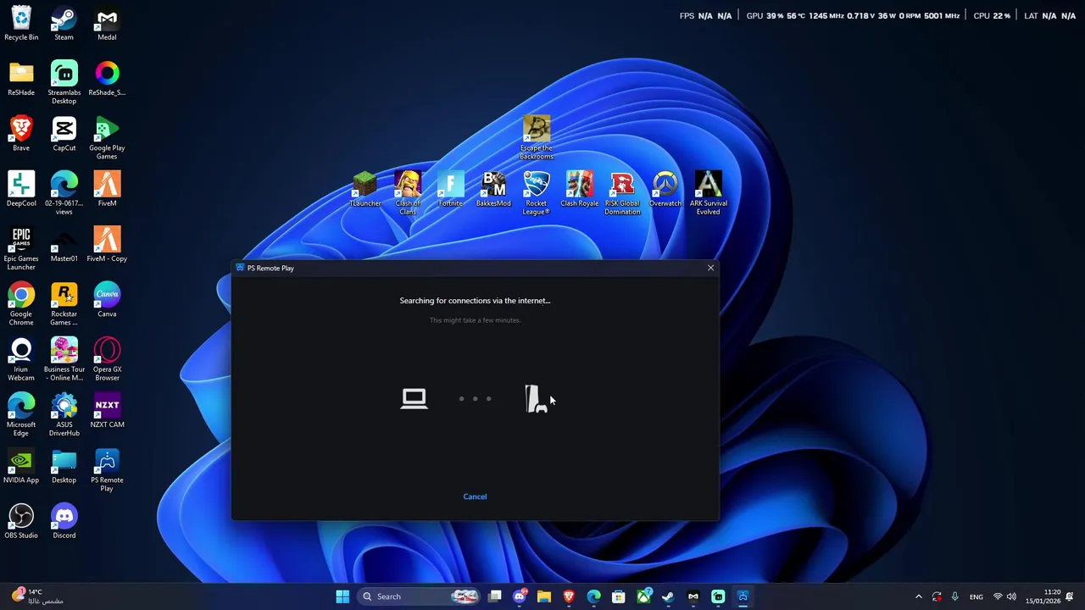Select the ReShade_S... colorful ring icon
Viewport: 1085px width, 610px height.
pos(107,79)
